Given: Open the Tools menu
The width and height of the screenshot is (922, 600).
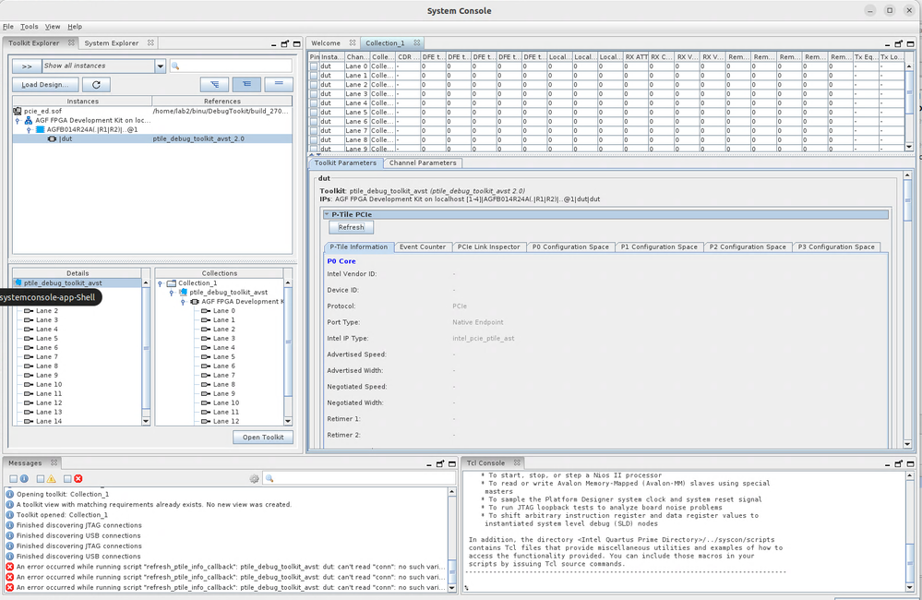Looking at the screenshot, I should coord(30,27).
